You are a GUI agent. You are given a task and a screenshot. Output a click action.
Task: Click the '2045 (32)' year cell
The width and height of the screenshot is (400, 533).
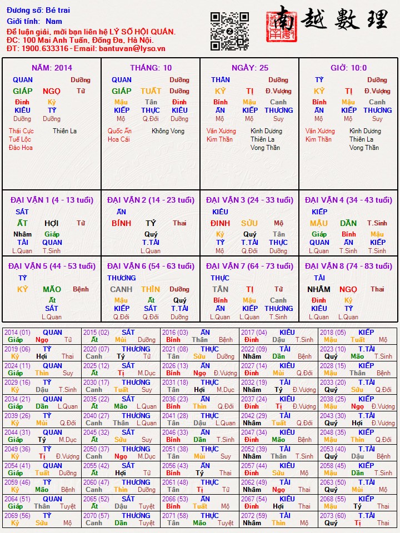click(121, 436)
